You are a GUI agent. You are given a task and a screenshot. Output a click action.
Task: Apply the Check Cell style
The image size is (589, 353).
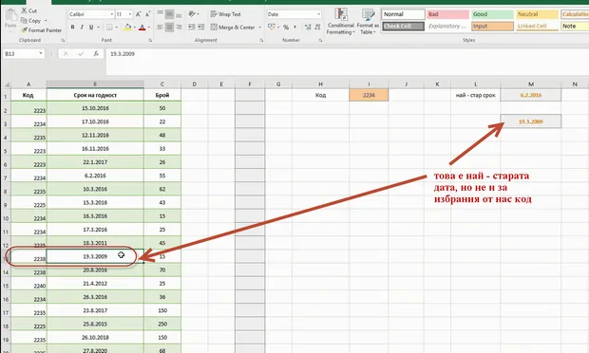[404, 26]
